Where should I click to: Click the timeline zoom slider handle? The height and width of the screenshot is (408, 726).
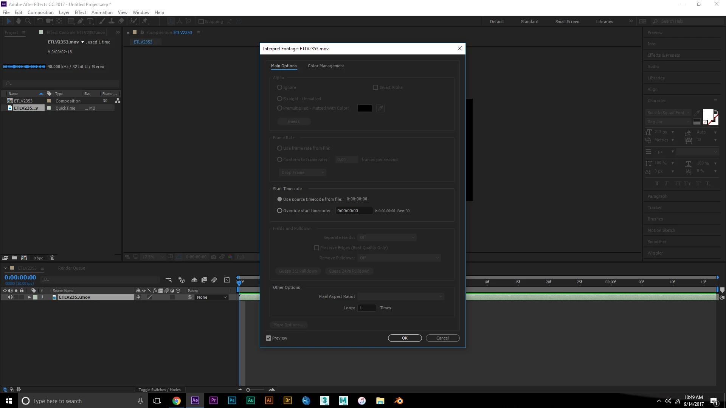point(248,389)
